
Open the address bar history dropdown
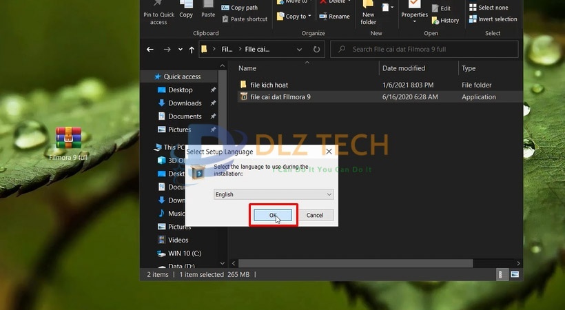(300, 50)
